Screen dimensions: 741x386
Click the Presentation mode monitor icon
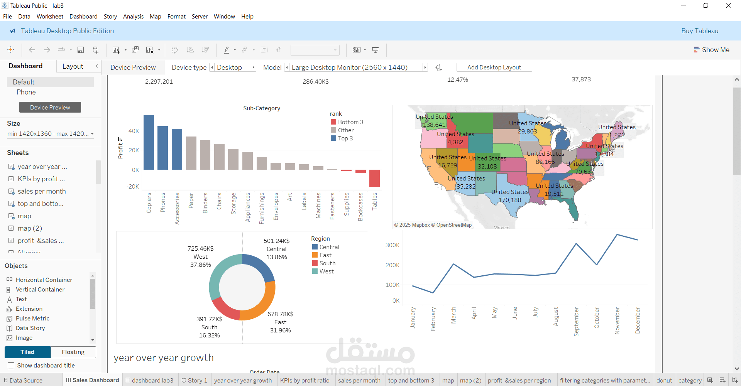click(375, 50)
